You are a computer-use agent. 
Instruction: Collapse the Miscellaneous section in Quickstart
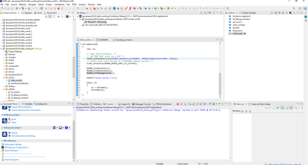pyautogui.click(x=2, y=141)
